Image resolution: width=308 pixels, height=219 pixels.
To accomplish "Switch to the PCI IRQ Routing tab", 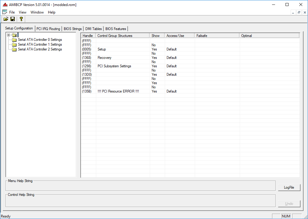I will (x=48, y=29).
